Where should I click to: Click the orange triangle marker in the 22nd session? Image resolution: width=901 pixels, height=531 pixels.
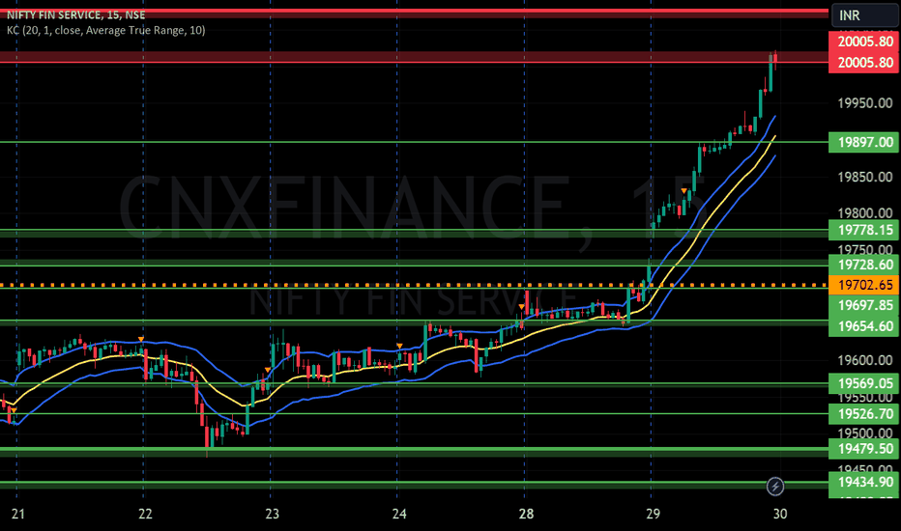pyautogui.click(x=141, y=339)
